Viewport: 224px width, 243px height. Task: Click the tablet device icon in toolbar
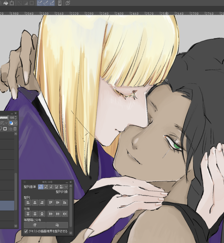pos(60,3)
